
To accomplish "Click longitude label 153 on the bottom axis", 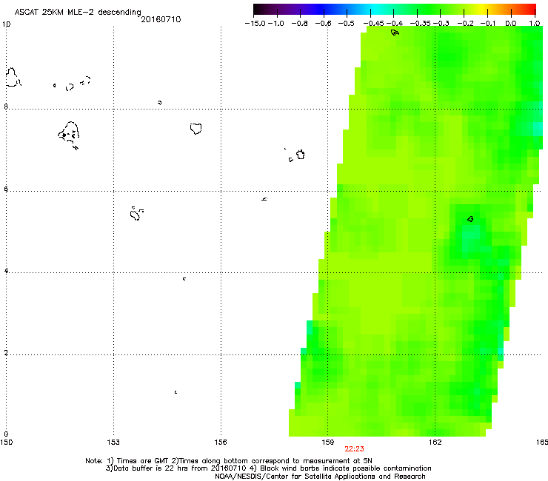I will (x=113, y=443).
